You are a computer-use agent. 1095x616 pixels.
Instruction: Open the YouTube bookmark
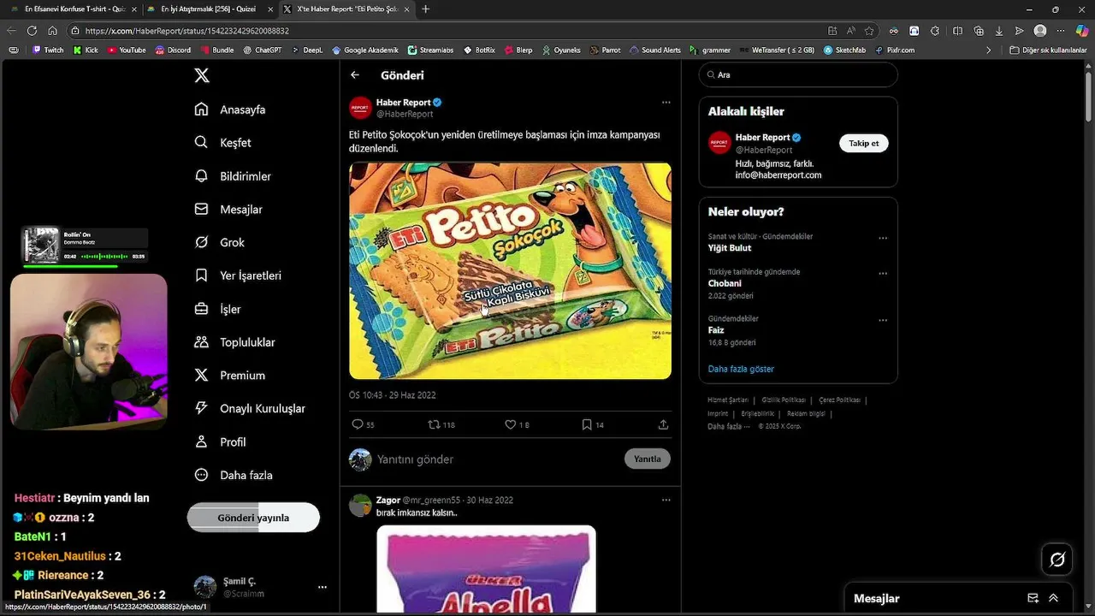tap(127, 50)
